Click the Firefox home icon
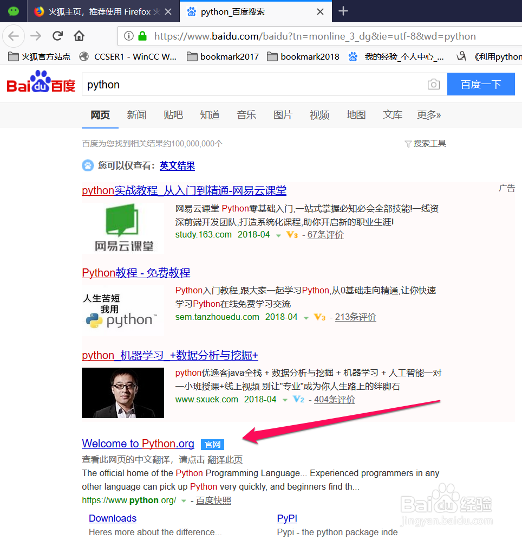This screenshot has height=539, width=522. 79,36
